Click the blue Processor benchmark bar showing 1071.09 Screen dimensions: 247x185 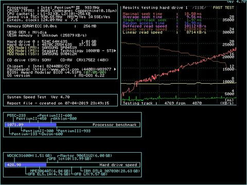[x=30, y=125]
